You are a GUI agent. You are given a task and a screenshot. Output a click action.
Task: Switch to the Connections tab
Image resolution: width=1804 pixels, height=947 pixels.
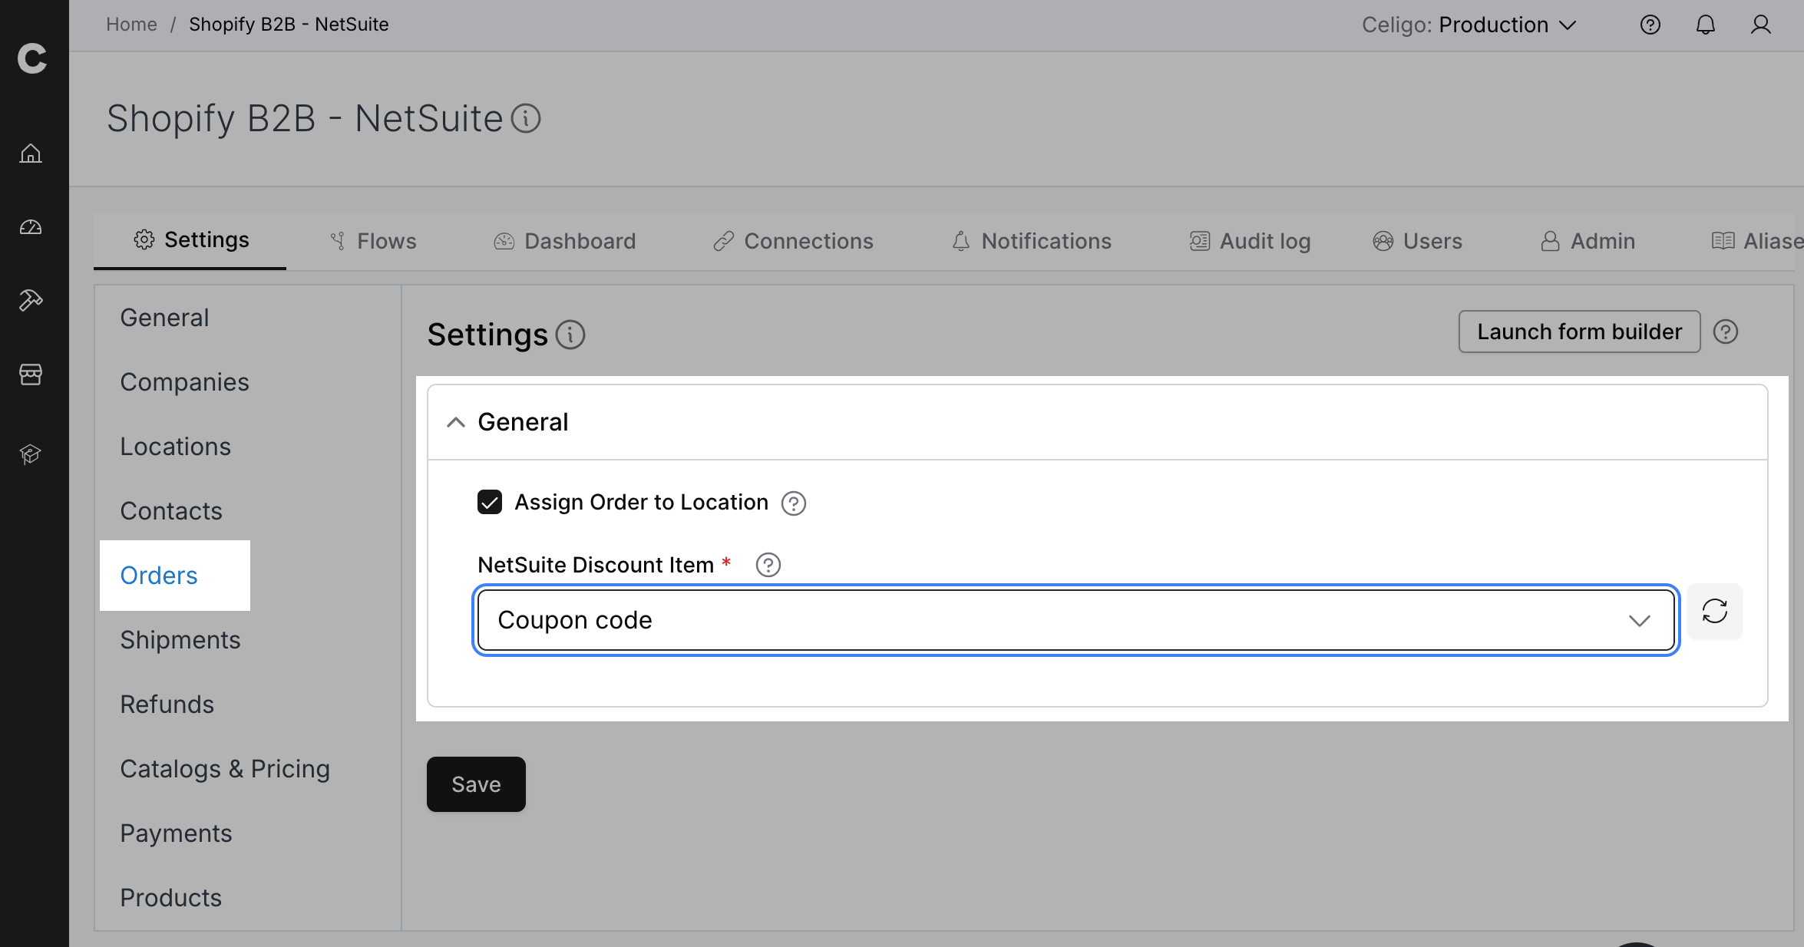click(x=793, y=241)
